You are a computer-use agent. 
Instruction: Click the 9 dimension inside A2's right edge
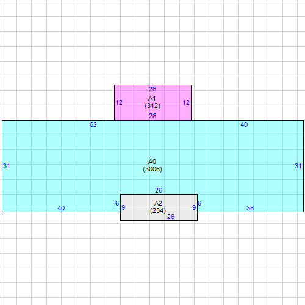tap(194, 207)
